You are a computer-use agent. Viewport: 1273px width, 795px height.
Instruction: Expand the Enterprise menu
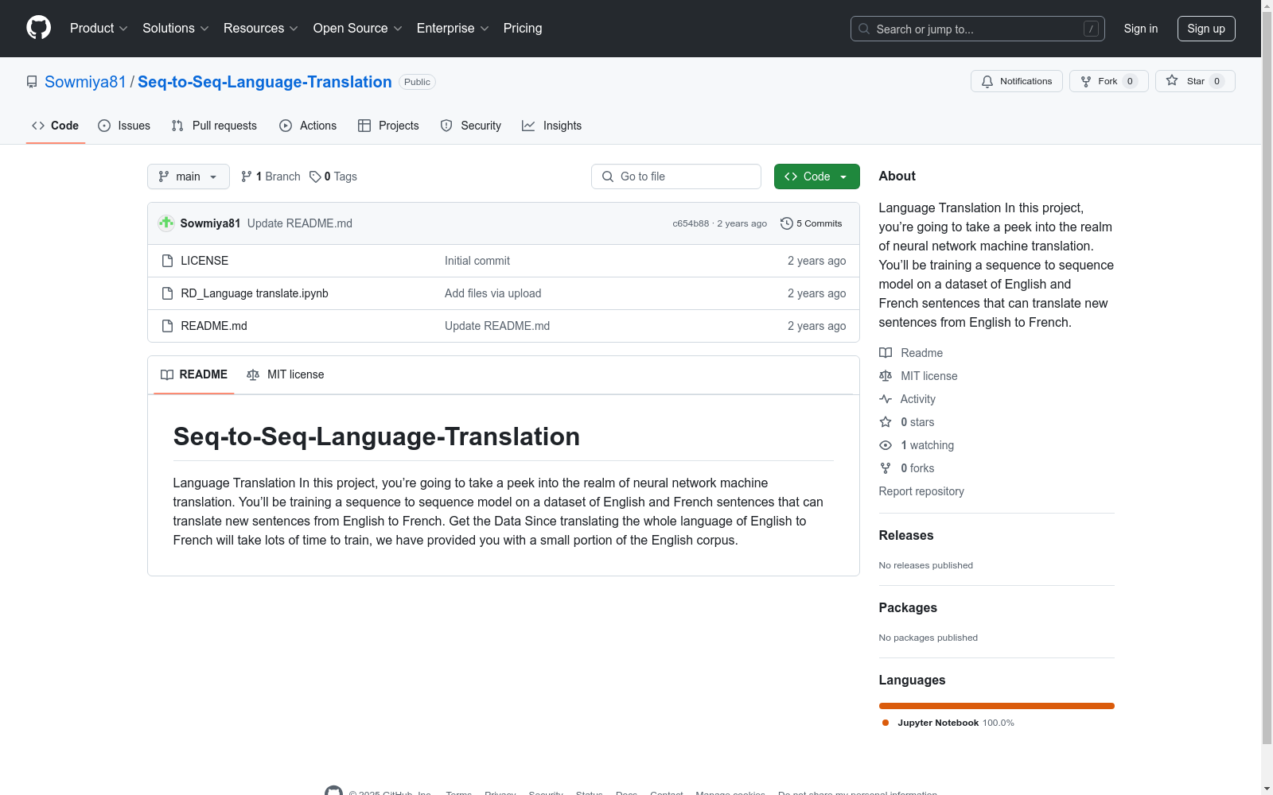[453, 29]
